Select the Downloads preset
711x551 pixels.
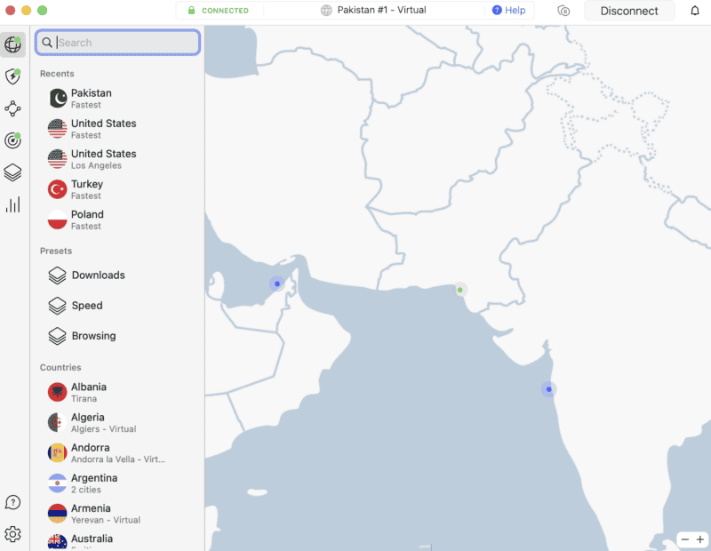tap(98, 275)
